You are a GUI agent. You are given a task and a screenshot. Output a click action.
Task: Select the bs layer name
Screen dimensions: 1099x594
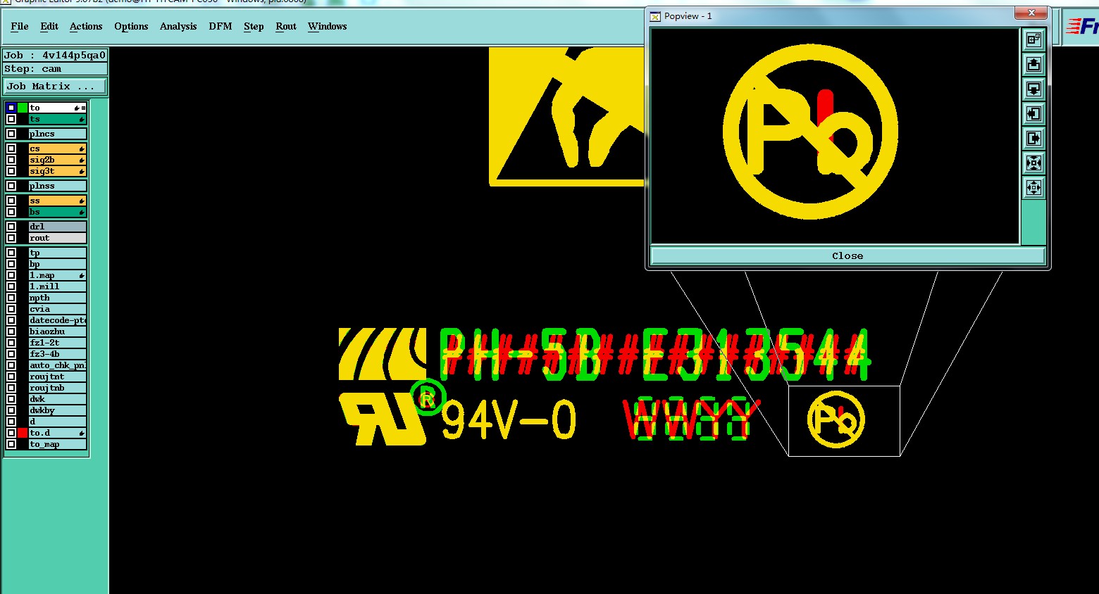click(57, 212)
